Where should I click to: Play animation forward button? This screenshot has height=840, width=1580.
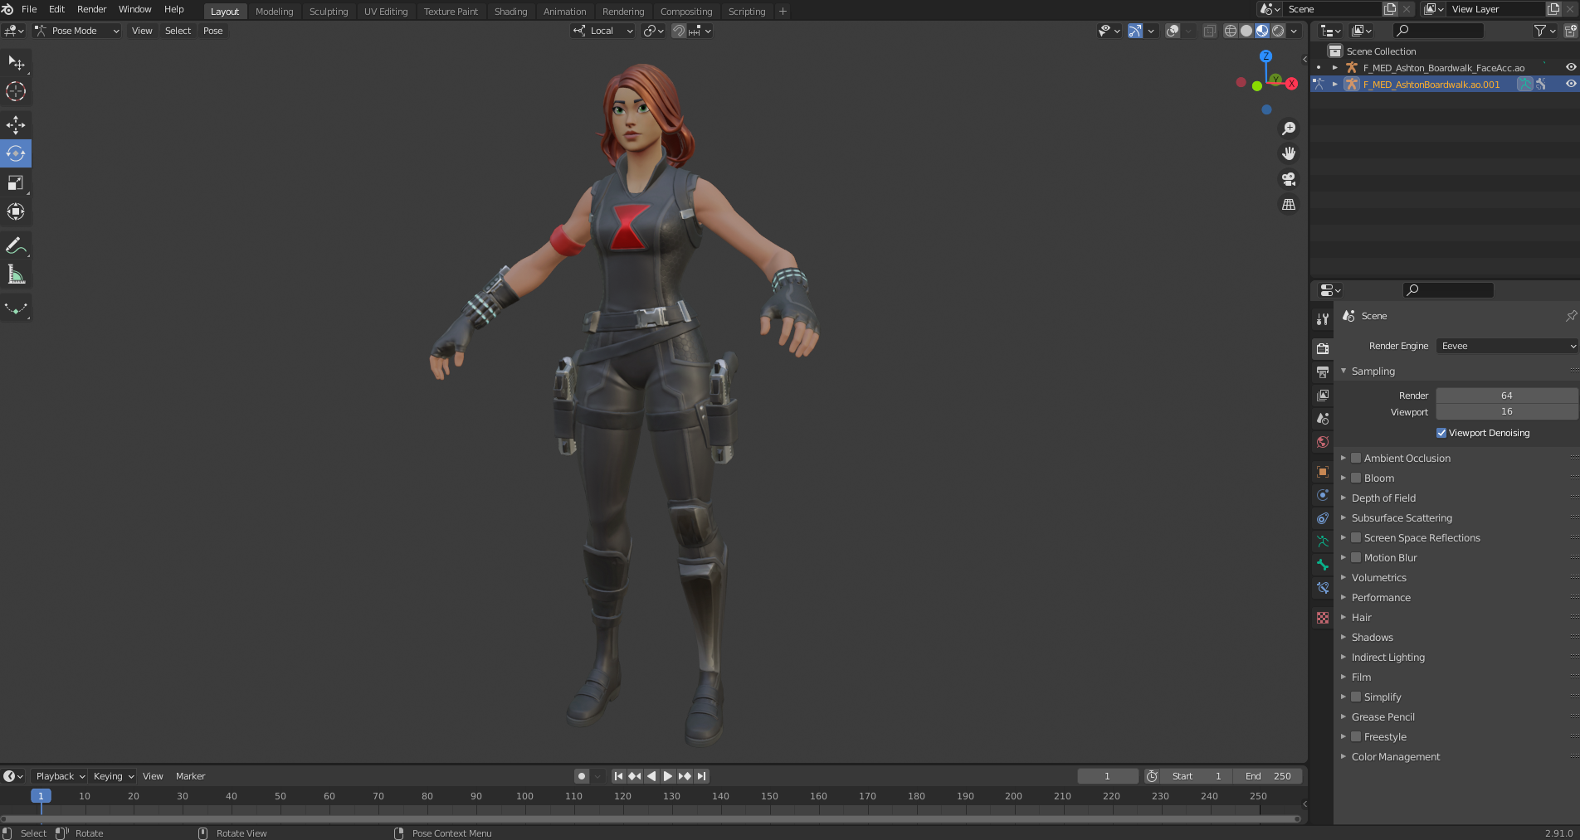click(668, 776)
